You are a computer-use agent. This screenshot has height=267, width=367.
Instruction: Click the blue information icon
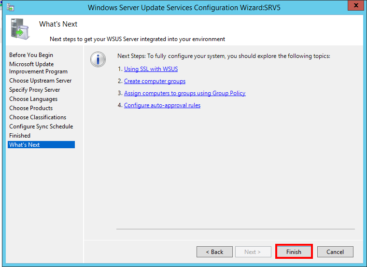98,59
